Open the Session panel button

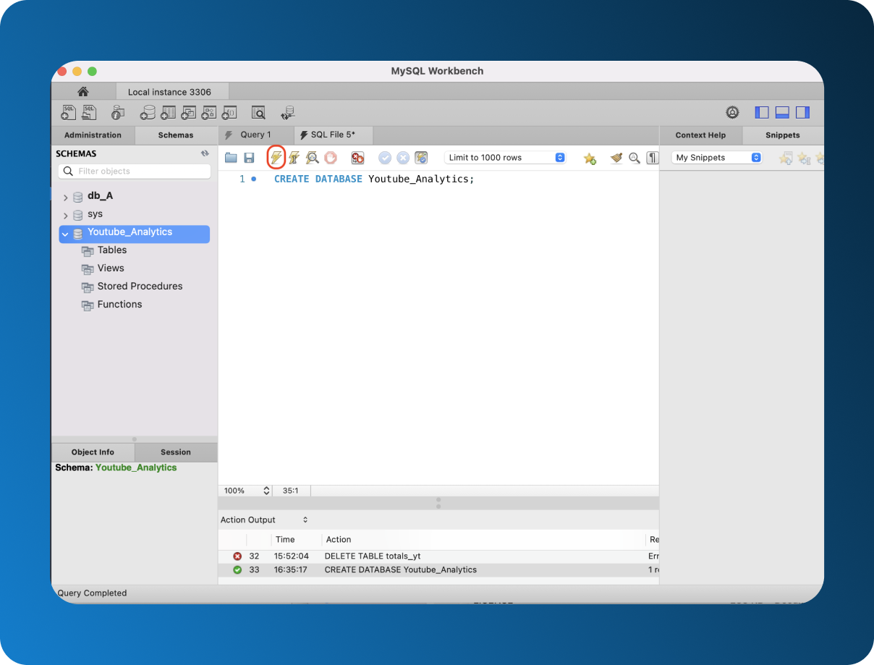(175, 452)
